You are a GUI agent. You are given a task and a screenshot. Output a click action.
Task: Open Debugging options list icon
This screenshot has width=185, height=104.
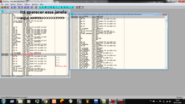point(77,7)
